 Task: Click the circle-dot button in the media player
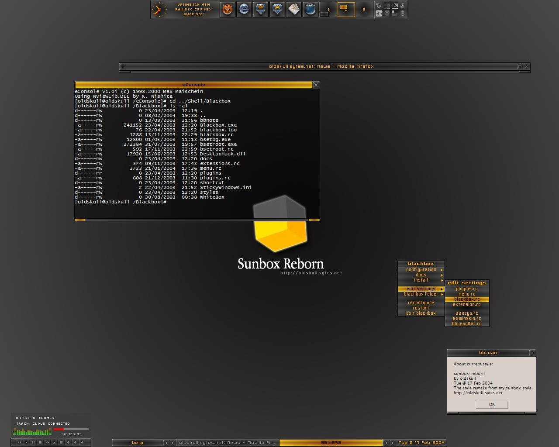click(68, 442)
